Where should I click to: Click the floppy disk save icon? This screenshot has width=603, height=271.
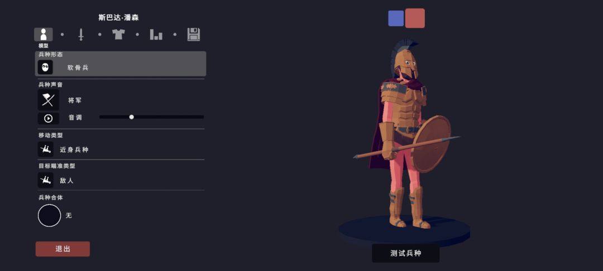point(193,35)
